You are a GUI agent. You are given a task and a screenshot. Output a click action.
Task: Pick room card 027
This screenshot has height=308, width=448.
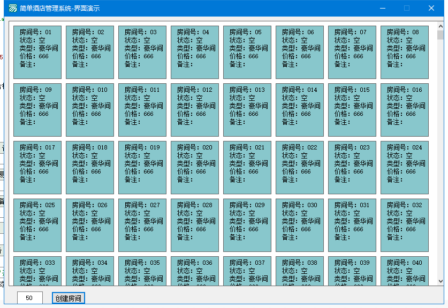coord(142,225)
